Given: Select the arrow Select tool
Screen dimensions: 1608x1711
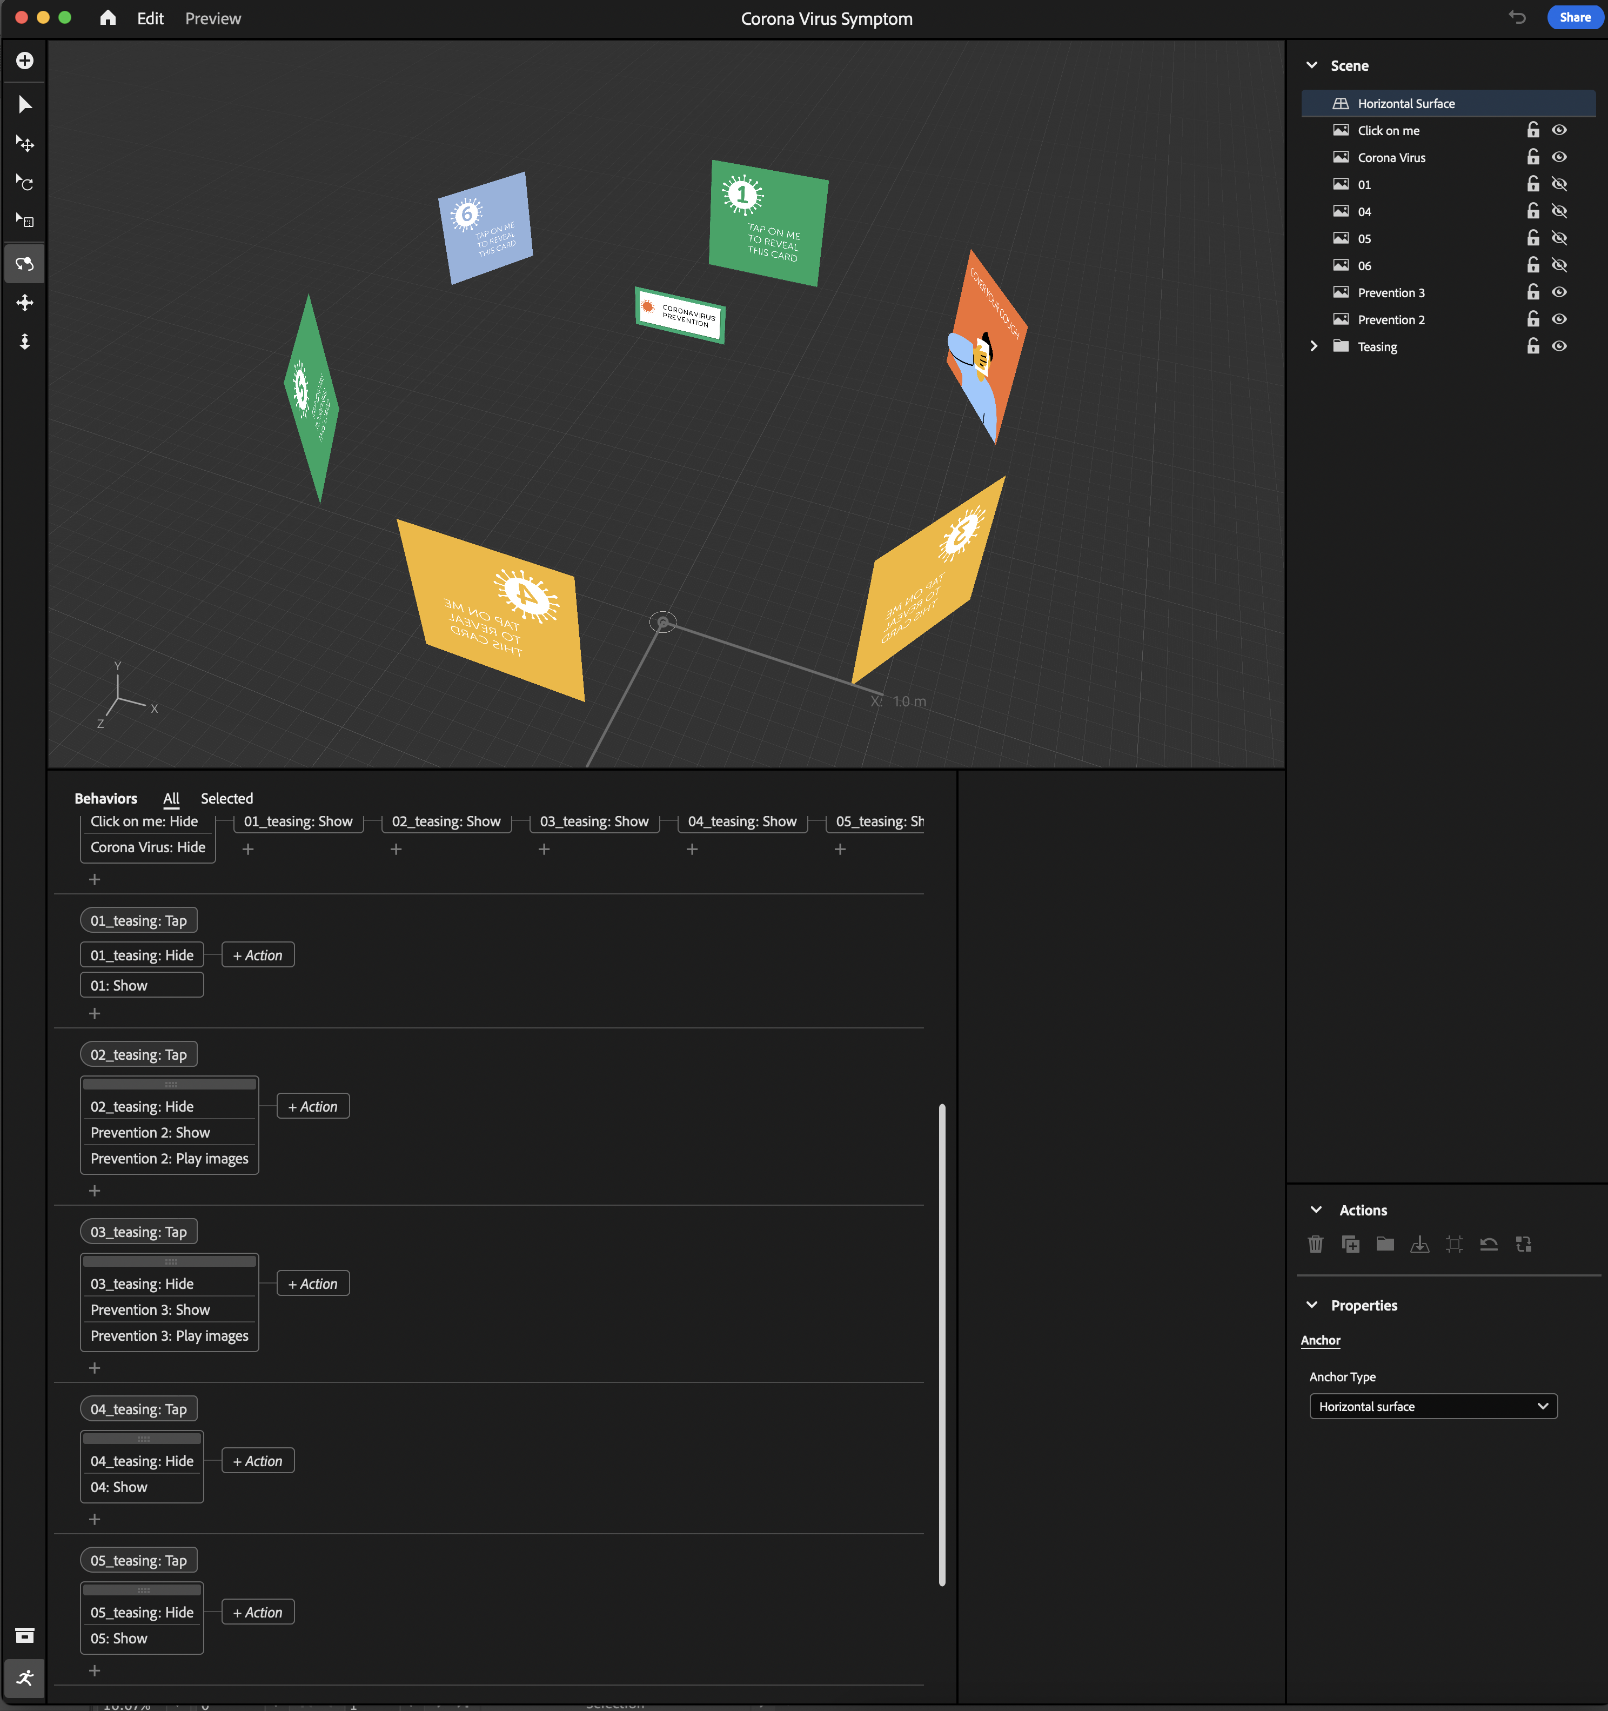Looking at the screenshot, I should point(25,104).
